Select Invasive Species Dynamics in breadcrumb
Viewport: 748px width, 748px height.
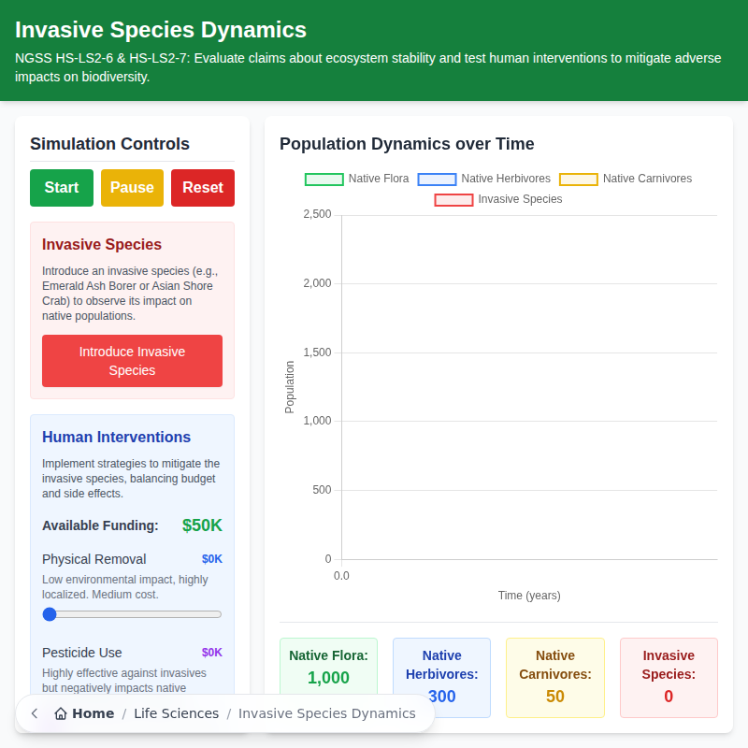326,712
